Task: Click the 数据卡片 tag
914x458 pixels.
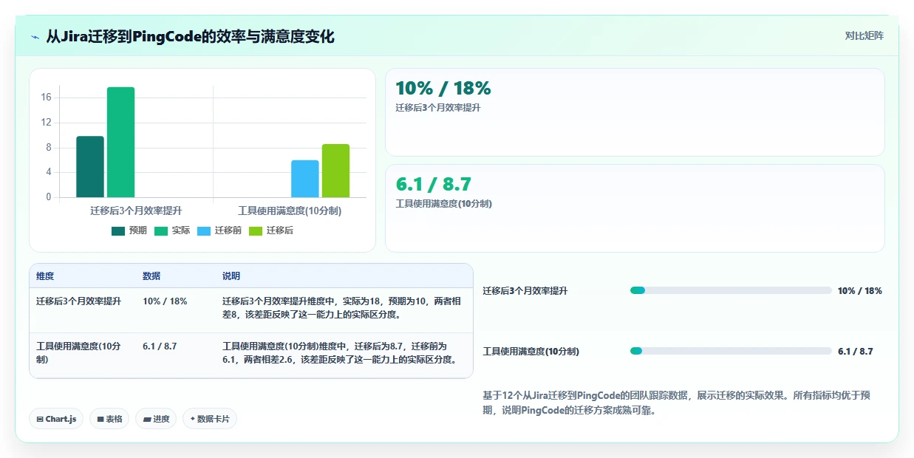Action: (x=210, y=419)
